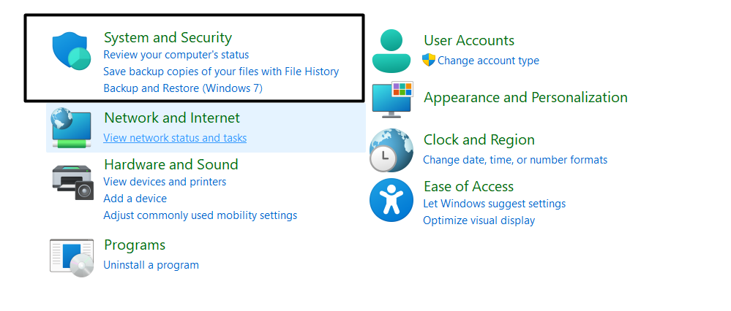
Task: Click the Programs disc icon
Action: tap(72, 257)
